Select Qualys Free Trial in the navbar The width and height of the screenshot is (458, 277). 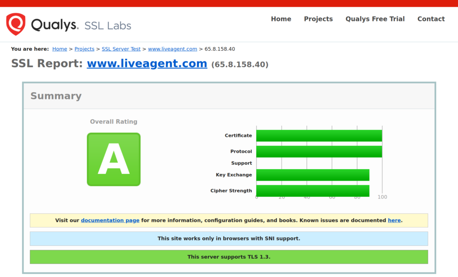[x=375, y=19]
